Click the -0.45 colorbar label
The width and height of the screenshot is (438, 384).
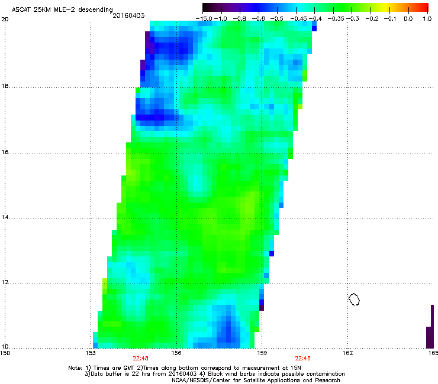(298, 19)
